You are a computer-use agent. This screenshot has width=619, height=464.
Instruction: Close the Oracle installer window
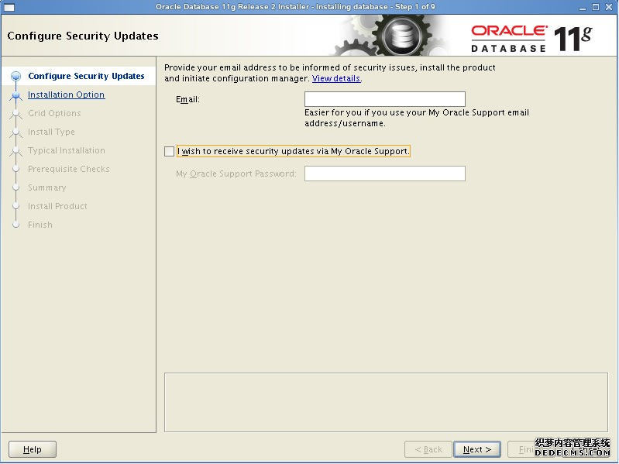click(x=610, y=7)
